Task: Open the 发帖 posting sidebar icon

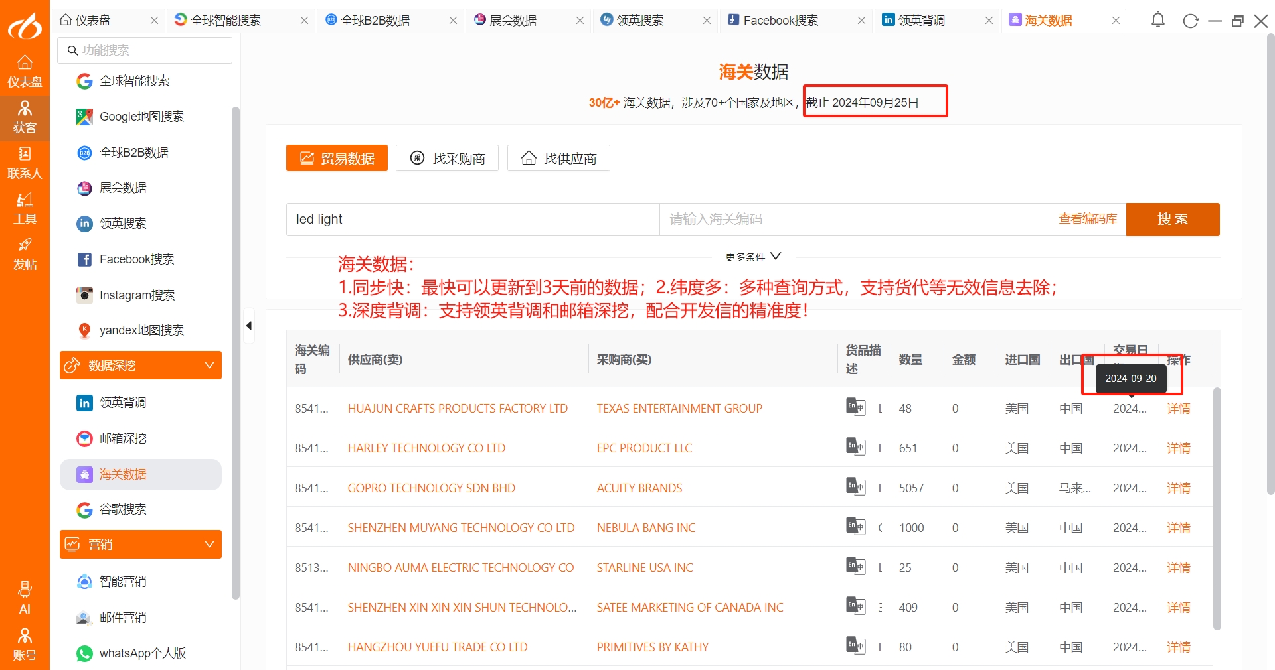Action: pos(25,255)
